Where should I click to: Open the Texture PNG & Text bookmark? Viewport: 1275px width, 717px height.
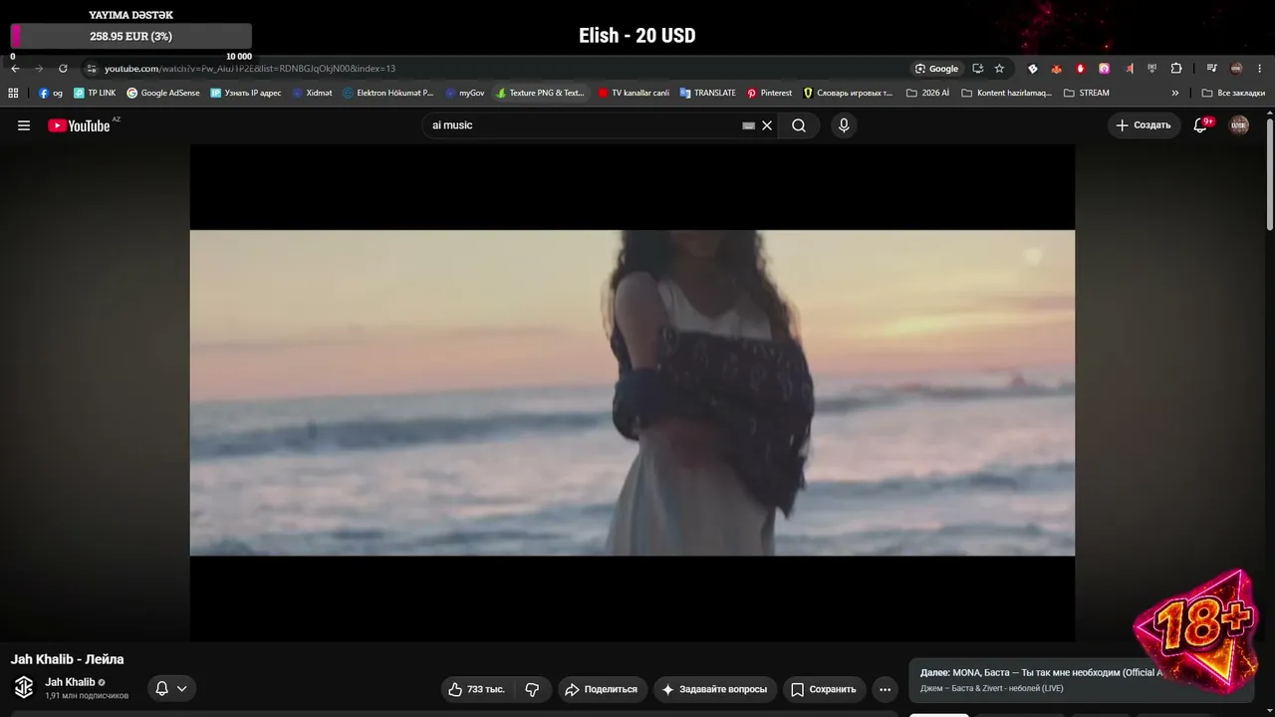click(541, 93)
